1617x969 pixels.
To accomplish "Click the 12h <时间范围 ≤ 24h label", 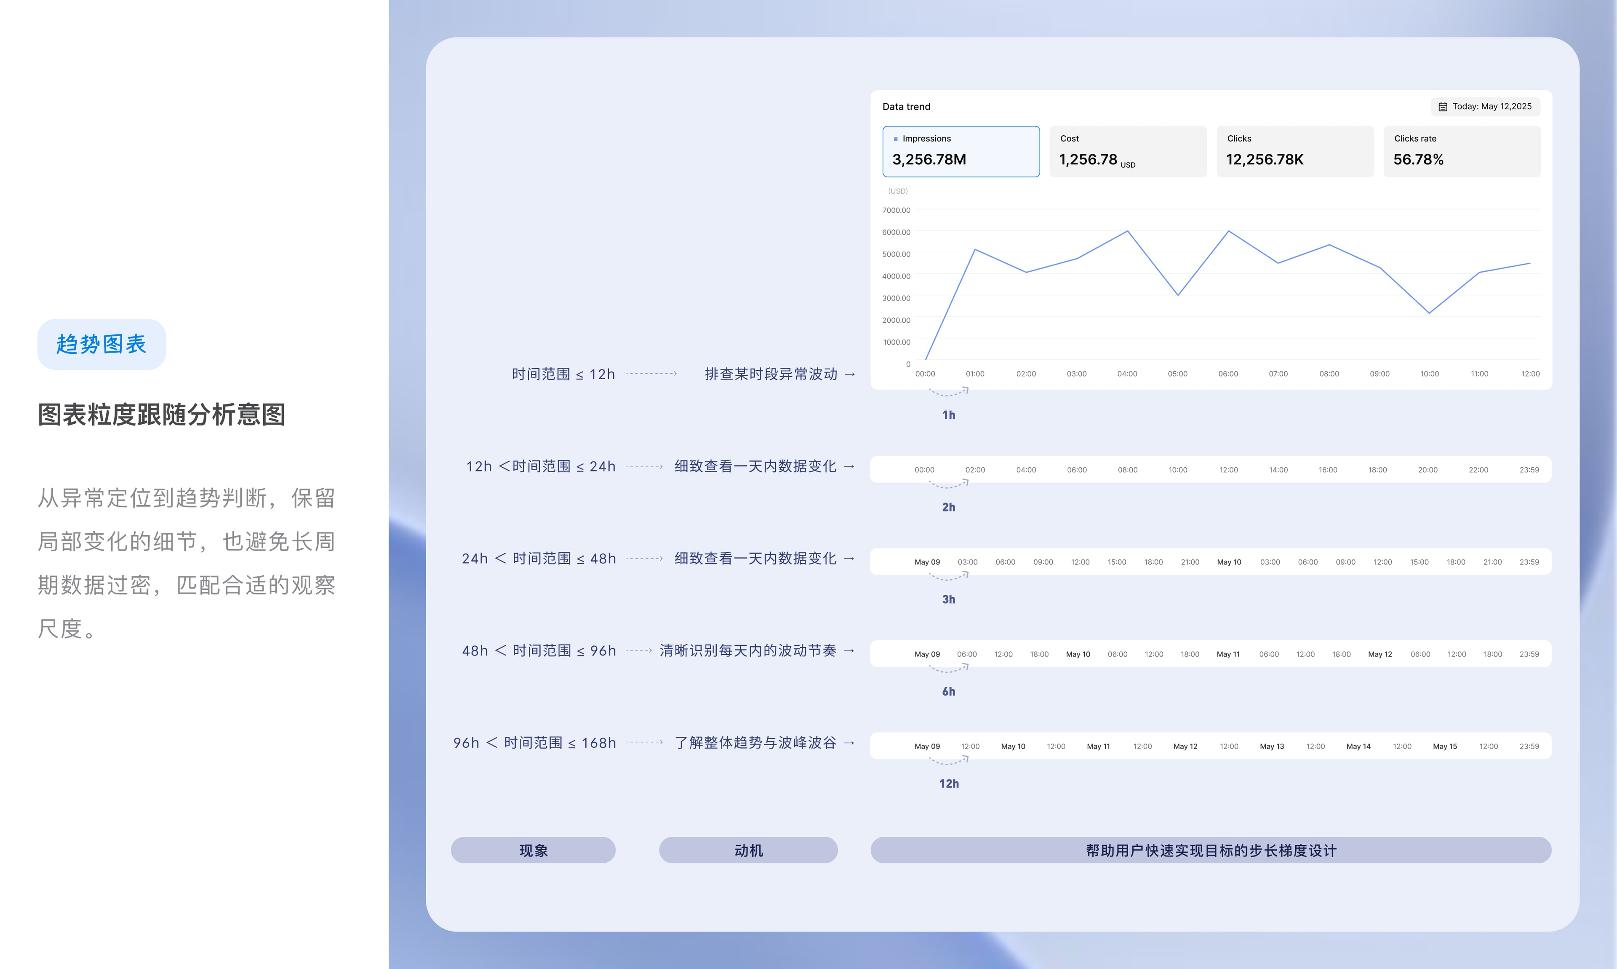I will [x=540, y=466].
